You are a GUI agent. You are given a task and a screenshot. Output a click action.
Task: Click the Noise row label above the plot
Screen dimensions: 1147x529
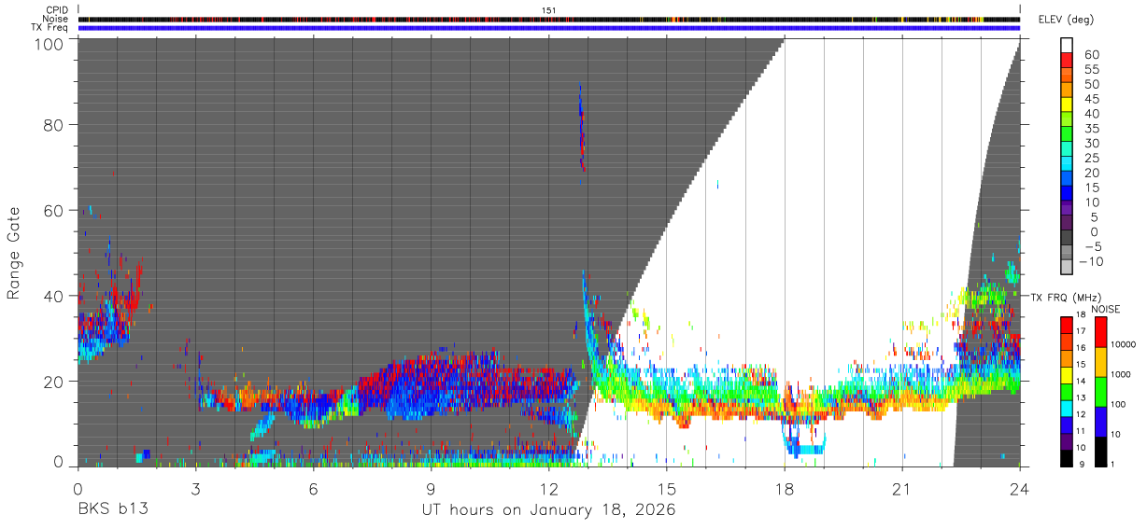click(x=56, y=19)
